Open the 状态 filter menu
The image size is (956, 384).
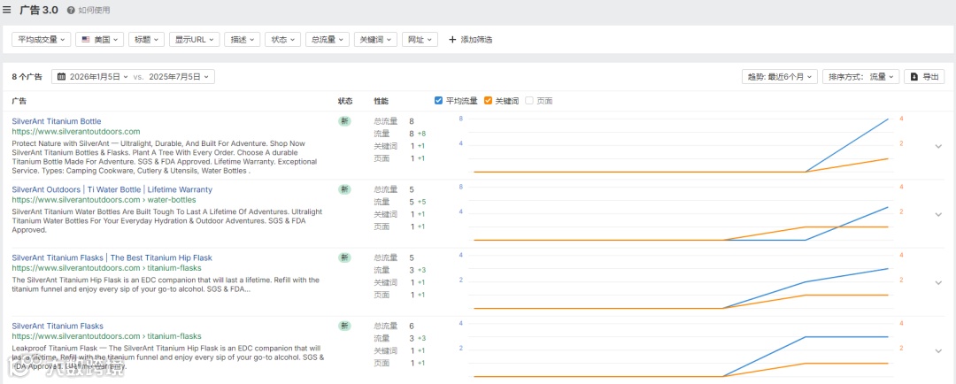coord(282,40)
